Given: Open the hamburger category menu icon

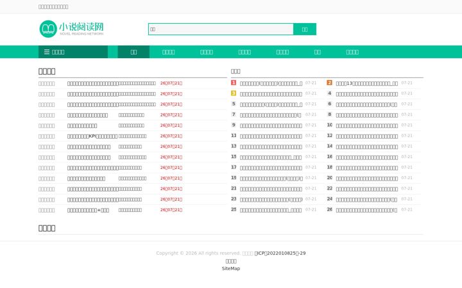Looking at the screenshot, I should click(47, 52).
